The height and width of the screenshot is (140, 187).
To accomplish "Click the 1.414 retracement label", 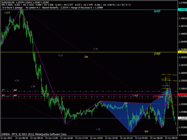I will (135, 96).
